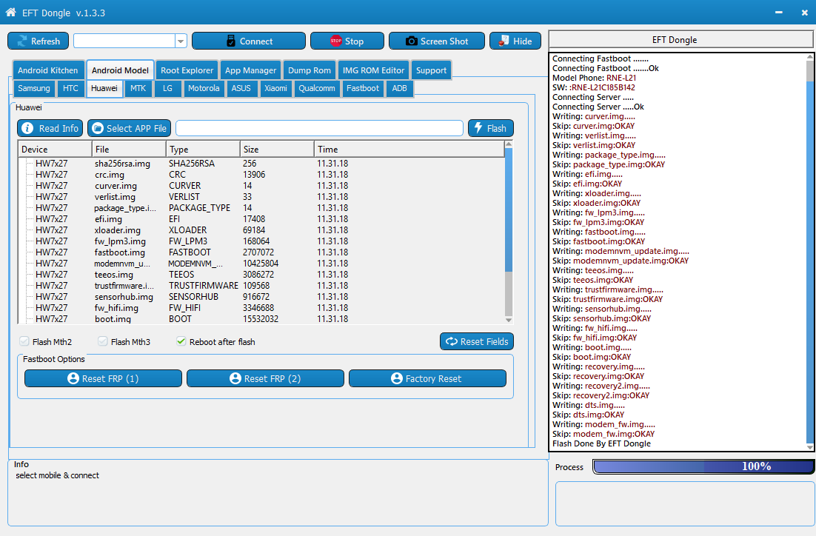Switch to the Dump Rom tab
The image size is (816, 536).
click(309, 70)
